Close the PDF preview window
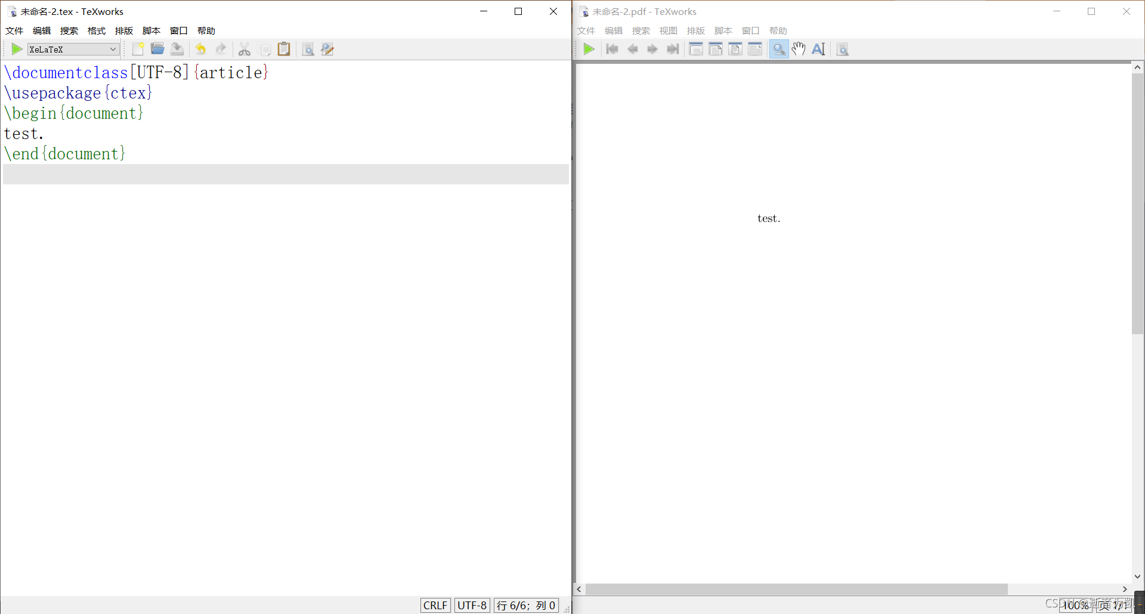This screenshot has width=1145, height=614. 1127,11
